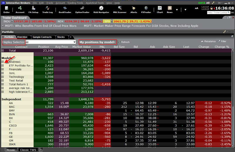
Task: Open the Display Selector All combo box
Action: click(51, 42)
